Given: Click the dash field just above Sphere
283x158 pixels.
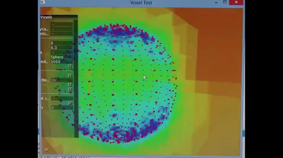Looking at the screenshot, I should tap(62, 52).
